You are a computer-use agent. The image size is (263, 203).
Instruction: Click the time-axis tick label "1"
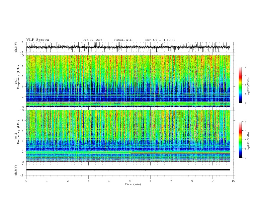tap(47, 181)
